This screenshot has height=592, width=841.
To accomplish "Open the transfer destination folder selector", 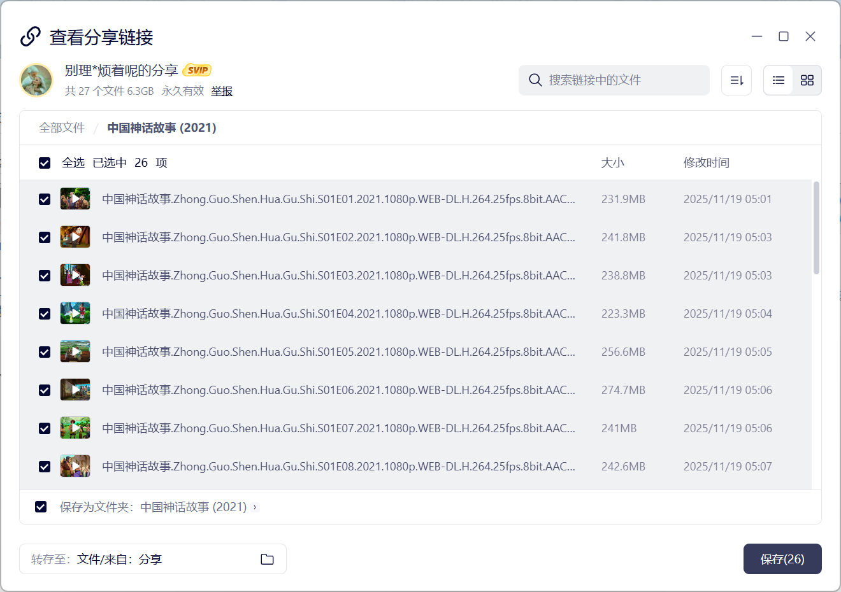I will point(153,559).
